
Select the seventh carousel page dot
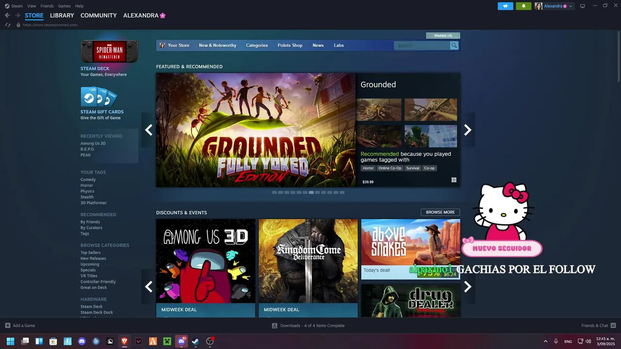311,192
